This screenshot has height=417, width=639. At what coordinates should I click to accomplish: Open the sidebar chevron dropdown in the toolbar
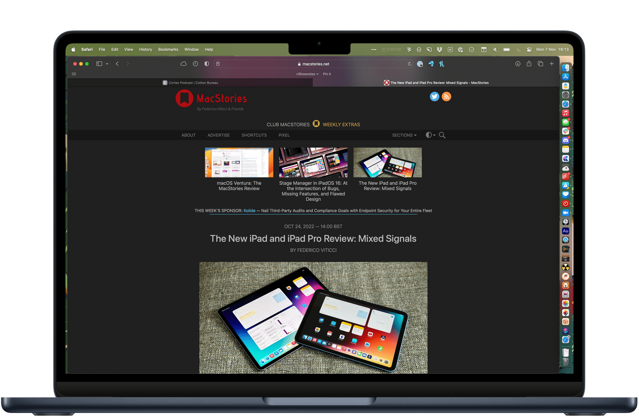(x=107, y=64)
